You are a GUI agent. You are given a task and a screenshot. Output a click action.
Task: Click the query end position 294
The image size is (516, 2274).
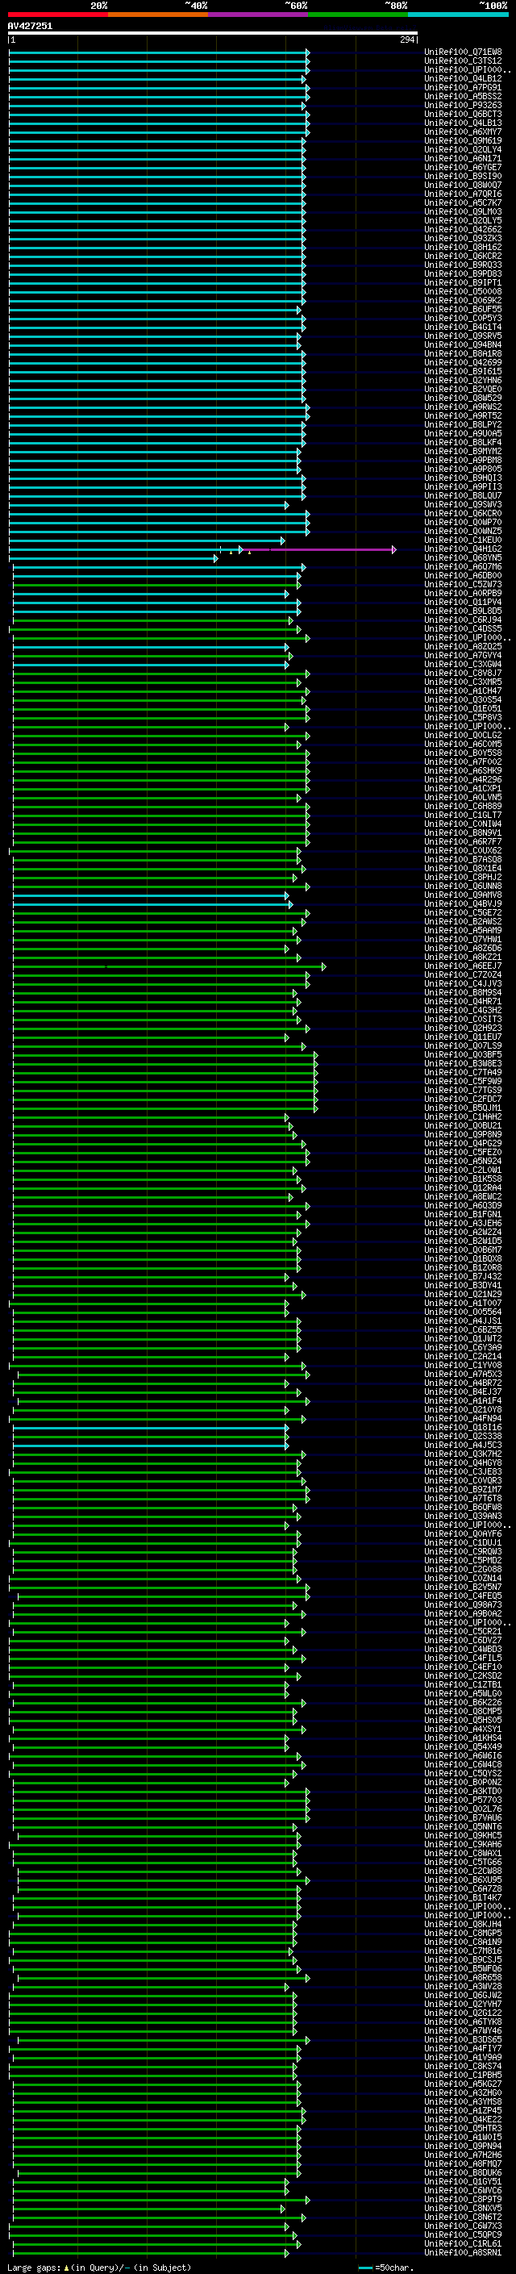coord(406,40)
